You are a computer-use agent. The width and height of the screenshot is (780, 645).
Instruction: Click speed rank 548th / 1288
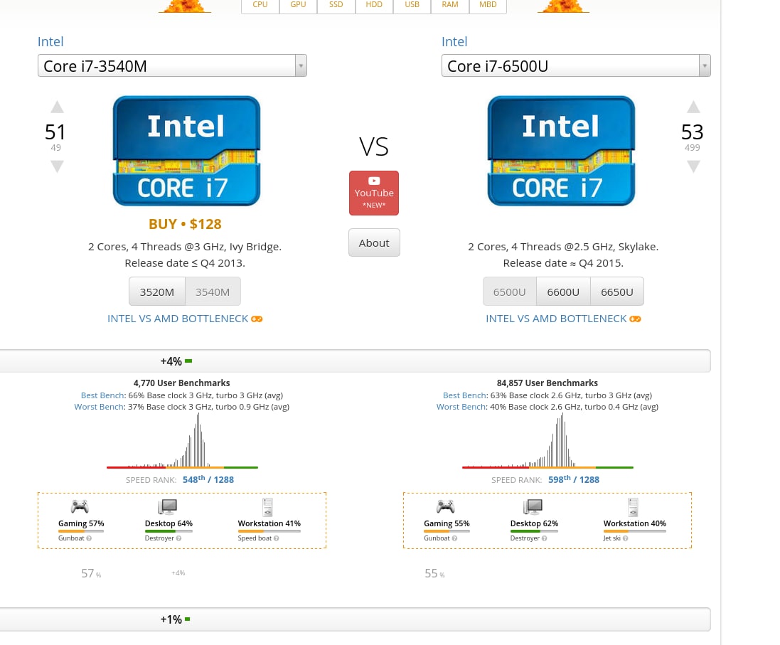click(x=208, y=479)
